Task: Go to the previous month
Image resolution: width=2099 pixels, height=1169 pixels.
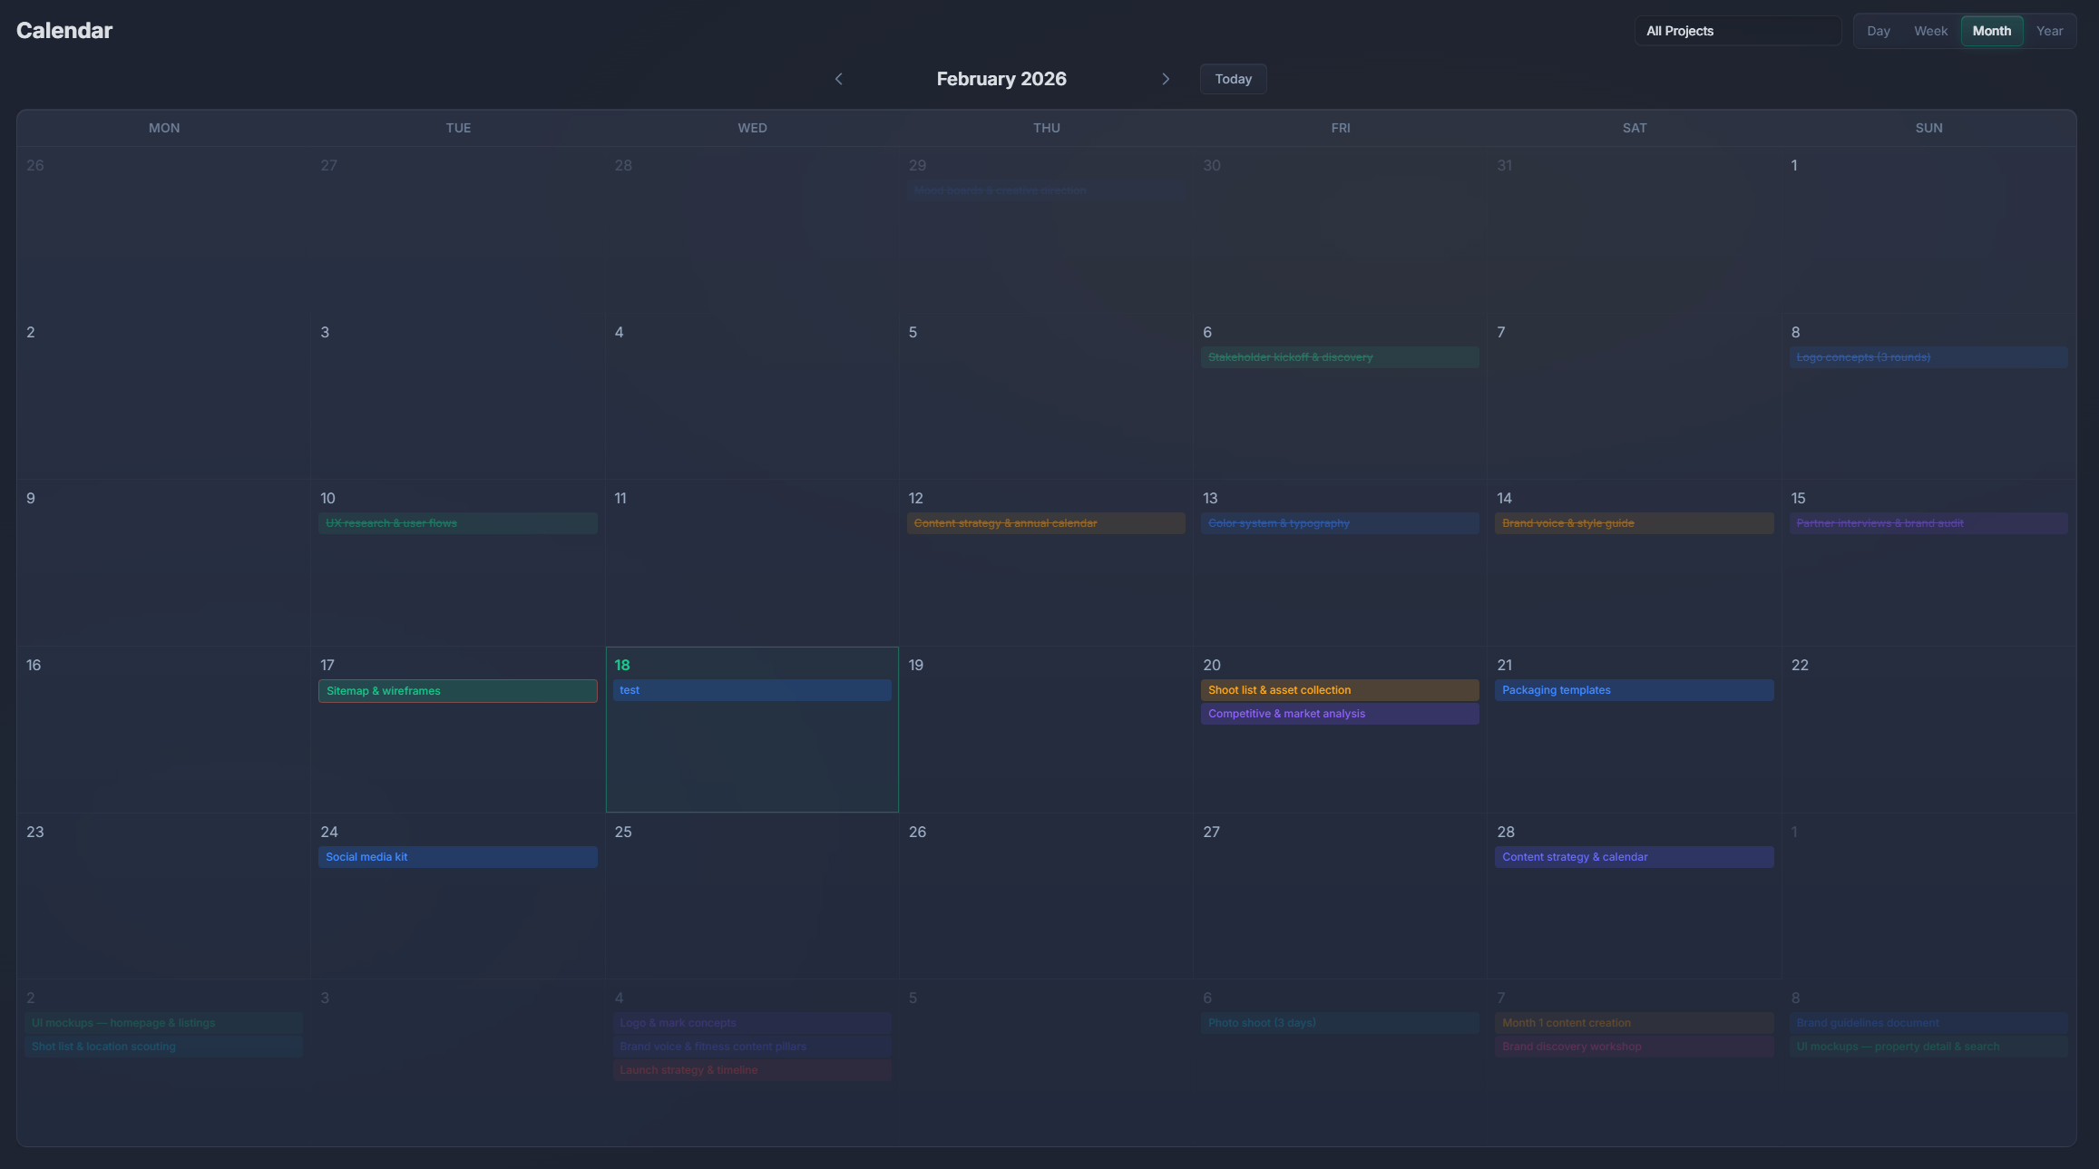Action: [x=838, y=79]
